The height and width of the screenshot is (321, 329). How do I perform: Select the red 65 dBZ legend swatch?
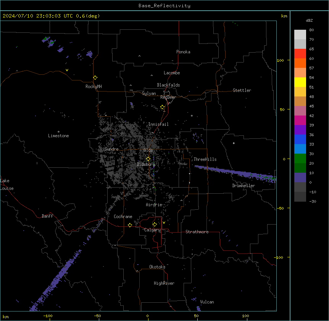(x=300, y=54)
